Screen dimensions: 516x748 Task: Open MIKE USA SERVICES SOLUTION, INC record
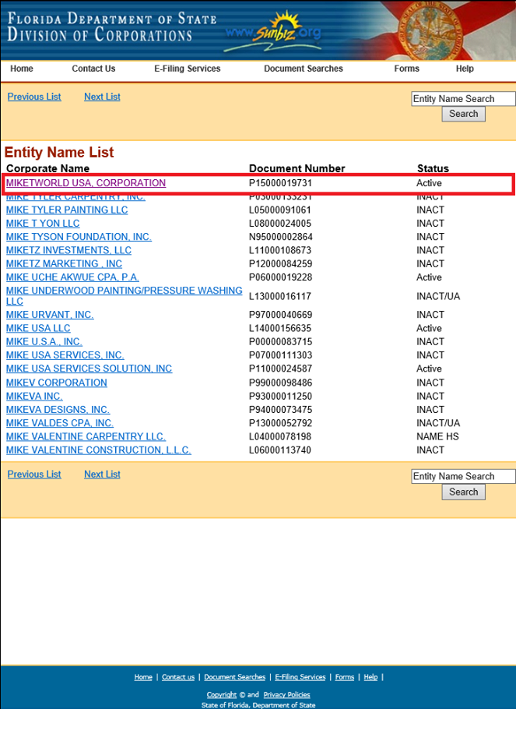(x=89, y=369)
